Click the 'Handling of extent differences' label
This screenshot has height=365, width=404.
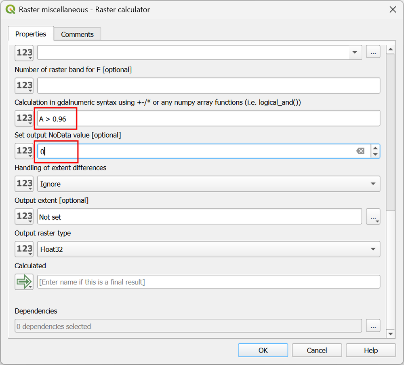tap(60, 168)
